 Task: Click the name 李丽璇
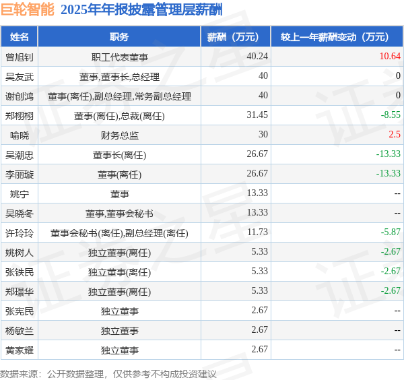pos(20,175)
